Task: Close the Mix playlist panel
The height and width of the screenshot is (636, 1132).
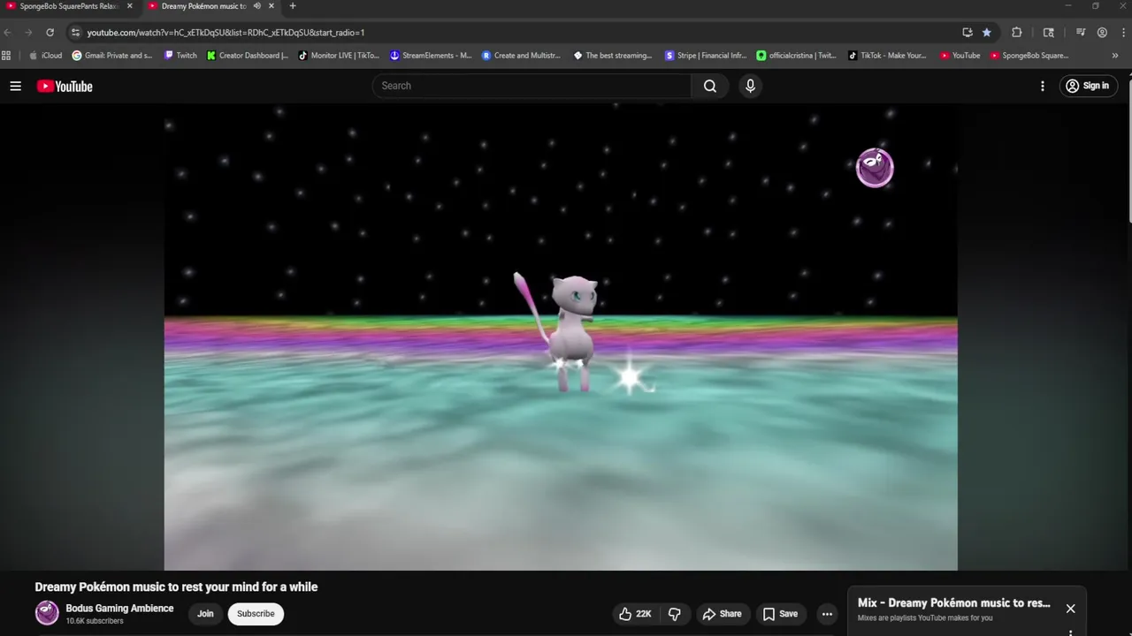Action: pos(1070,609)
